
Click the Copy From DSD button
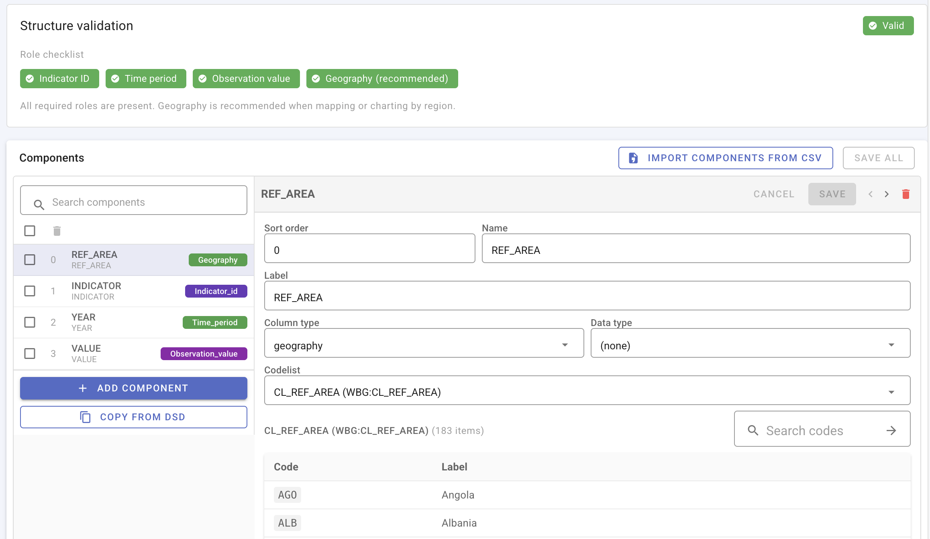point(134,417)
